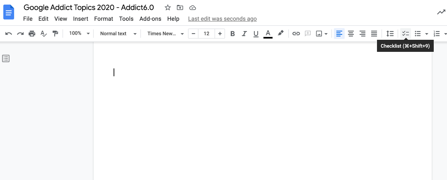Expand the bulleted list options arrow
This screenshot has width=447, height=180.
(x=427, y=34)
